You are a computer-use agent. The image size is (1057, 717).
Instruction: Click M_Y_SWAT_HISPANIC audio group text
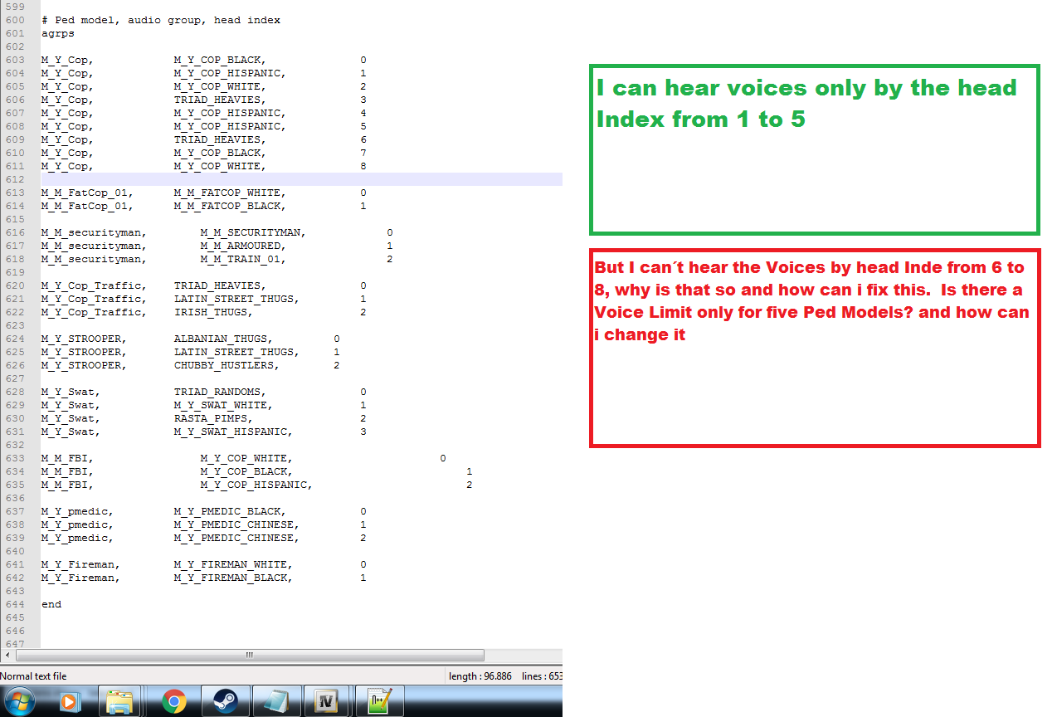click(x=234, y=432)
